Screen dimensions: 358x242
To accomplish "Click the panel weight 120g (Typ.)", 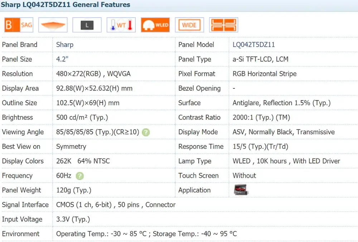I will (74, 190).
